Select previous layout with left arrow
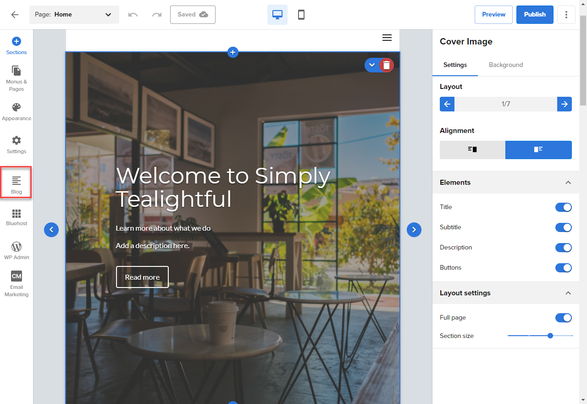The image size is (587, 404). click(447, 104)
